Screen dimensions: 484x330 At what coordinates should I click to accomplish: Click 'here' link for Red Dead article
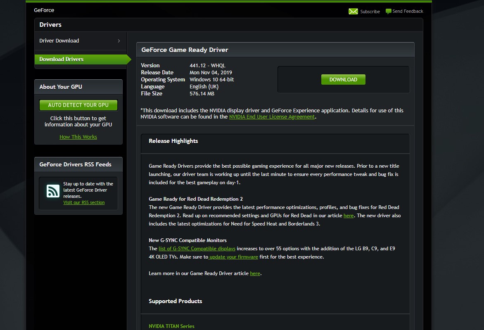tap(349, 216)
